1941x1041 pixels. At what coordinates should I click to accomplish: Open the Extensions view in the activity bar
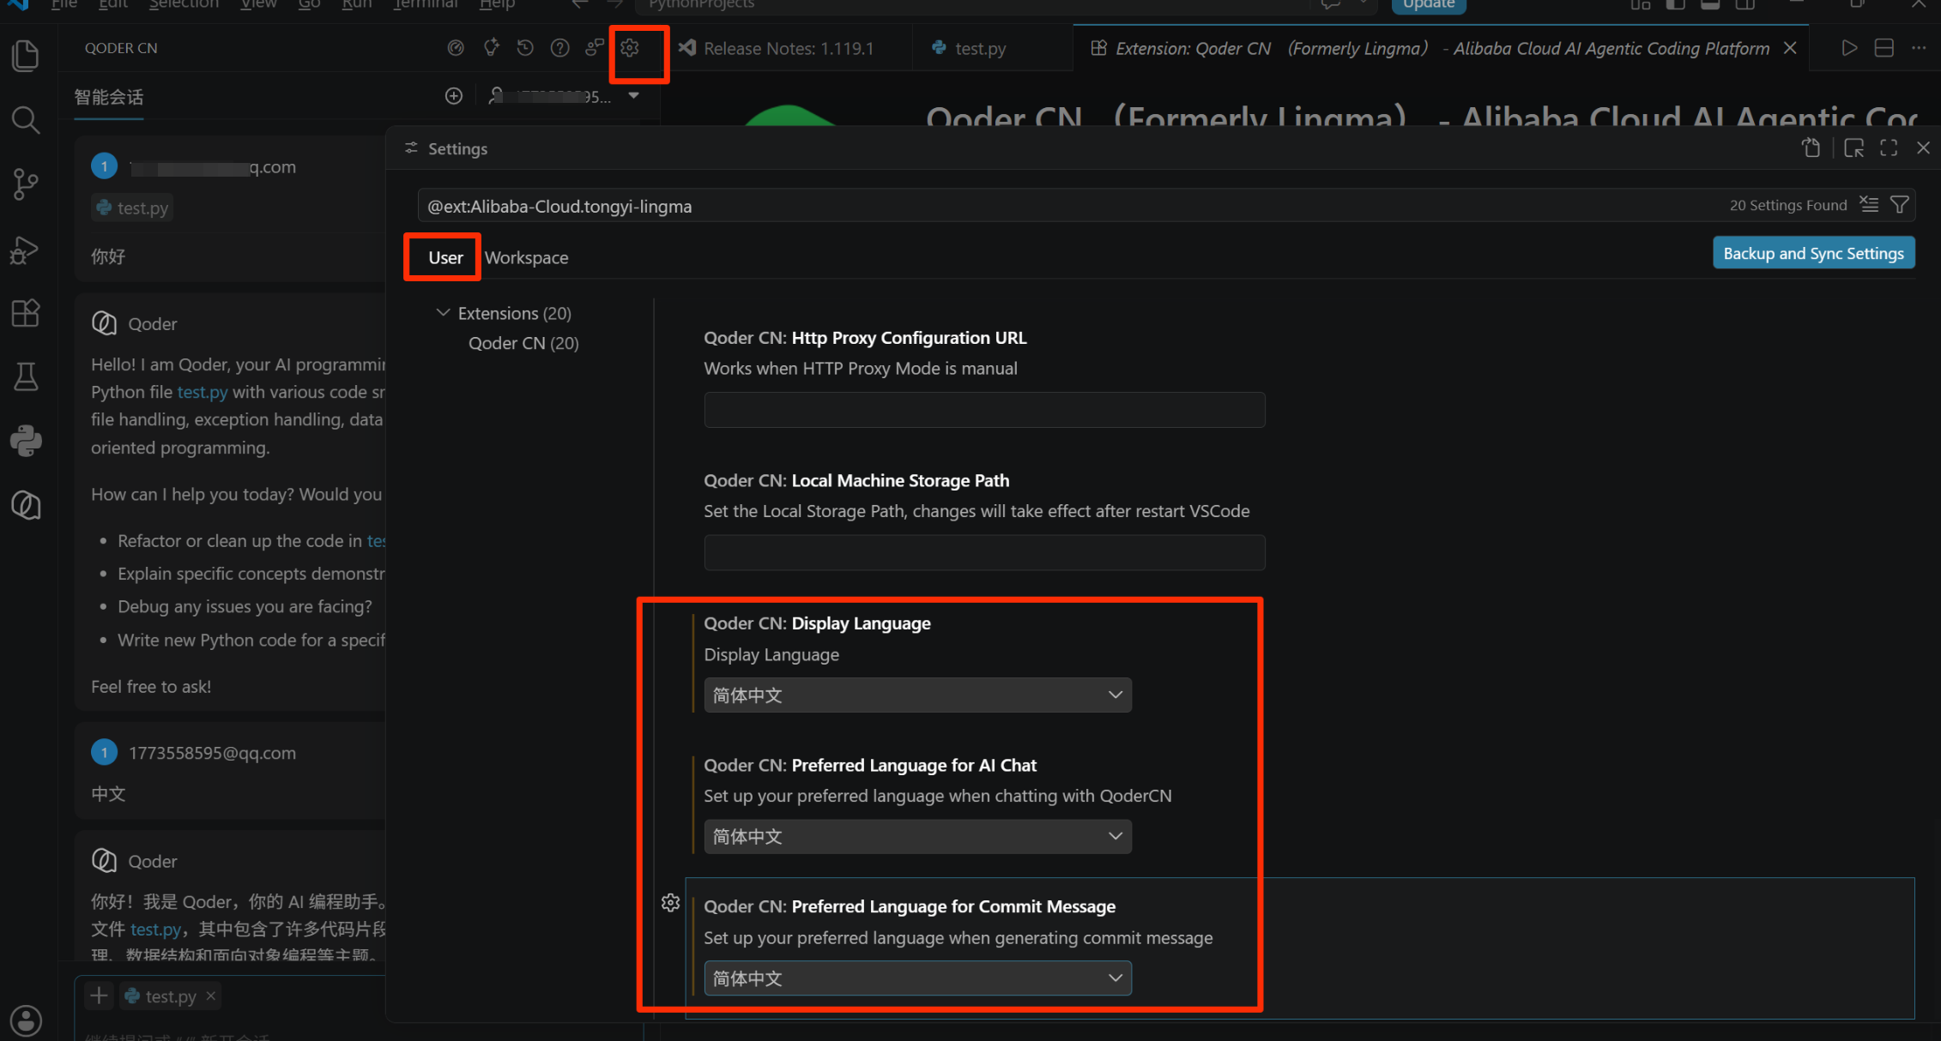coord(26,313)
